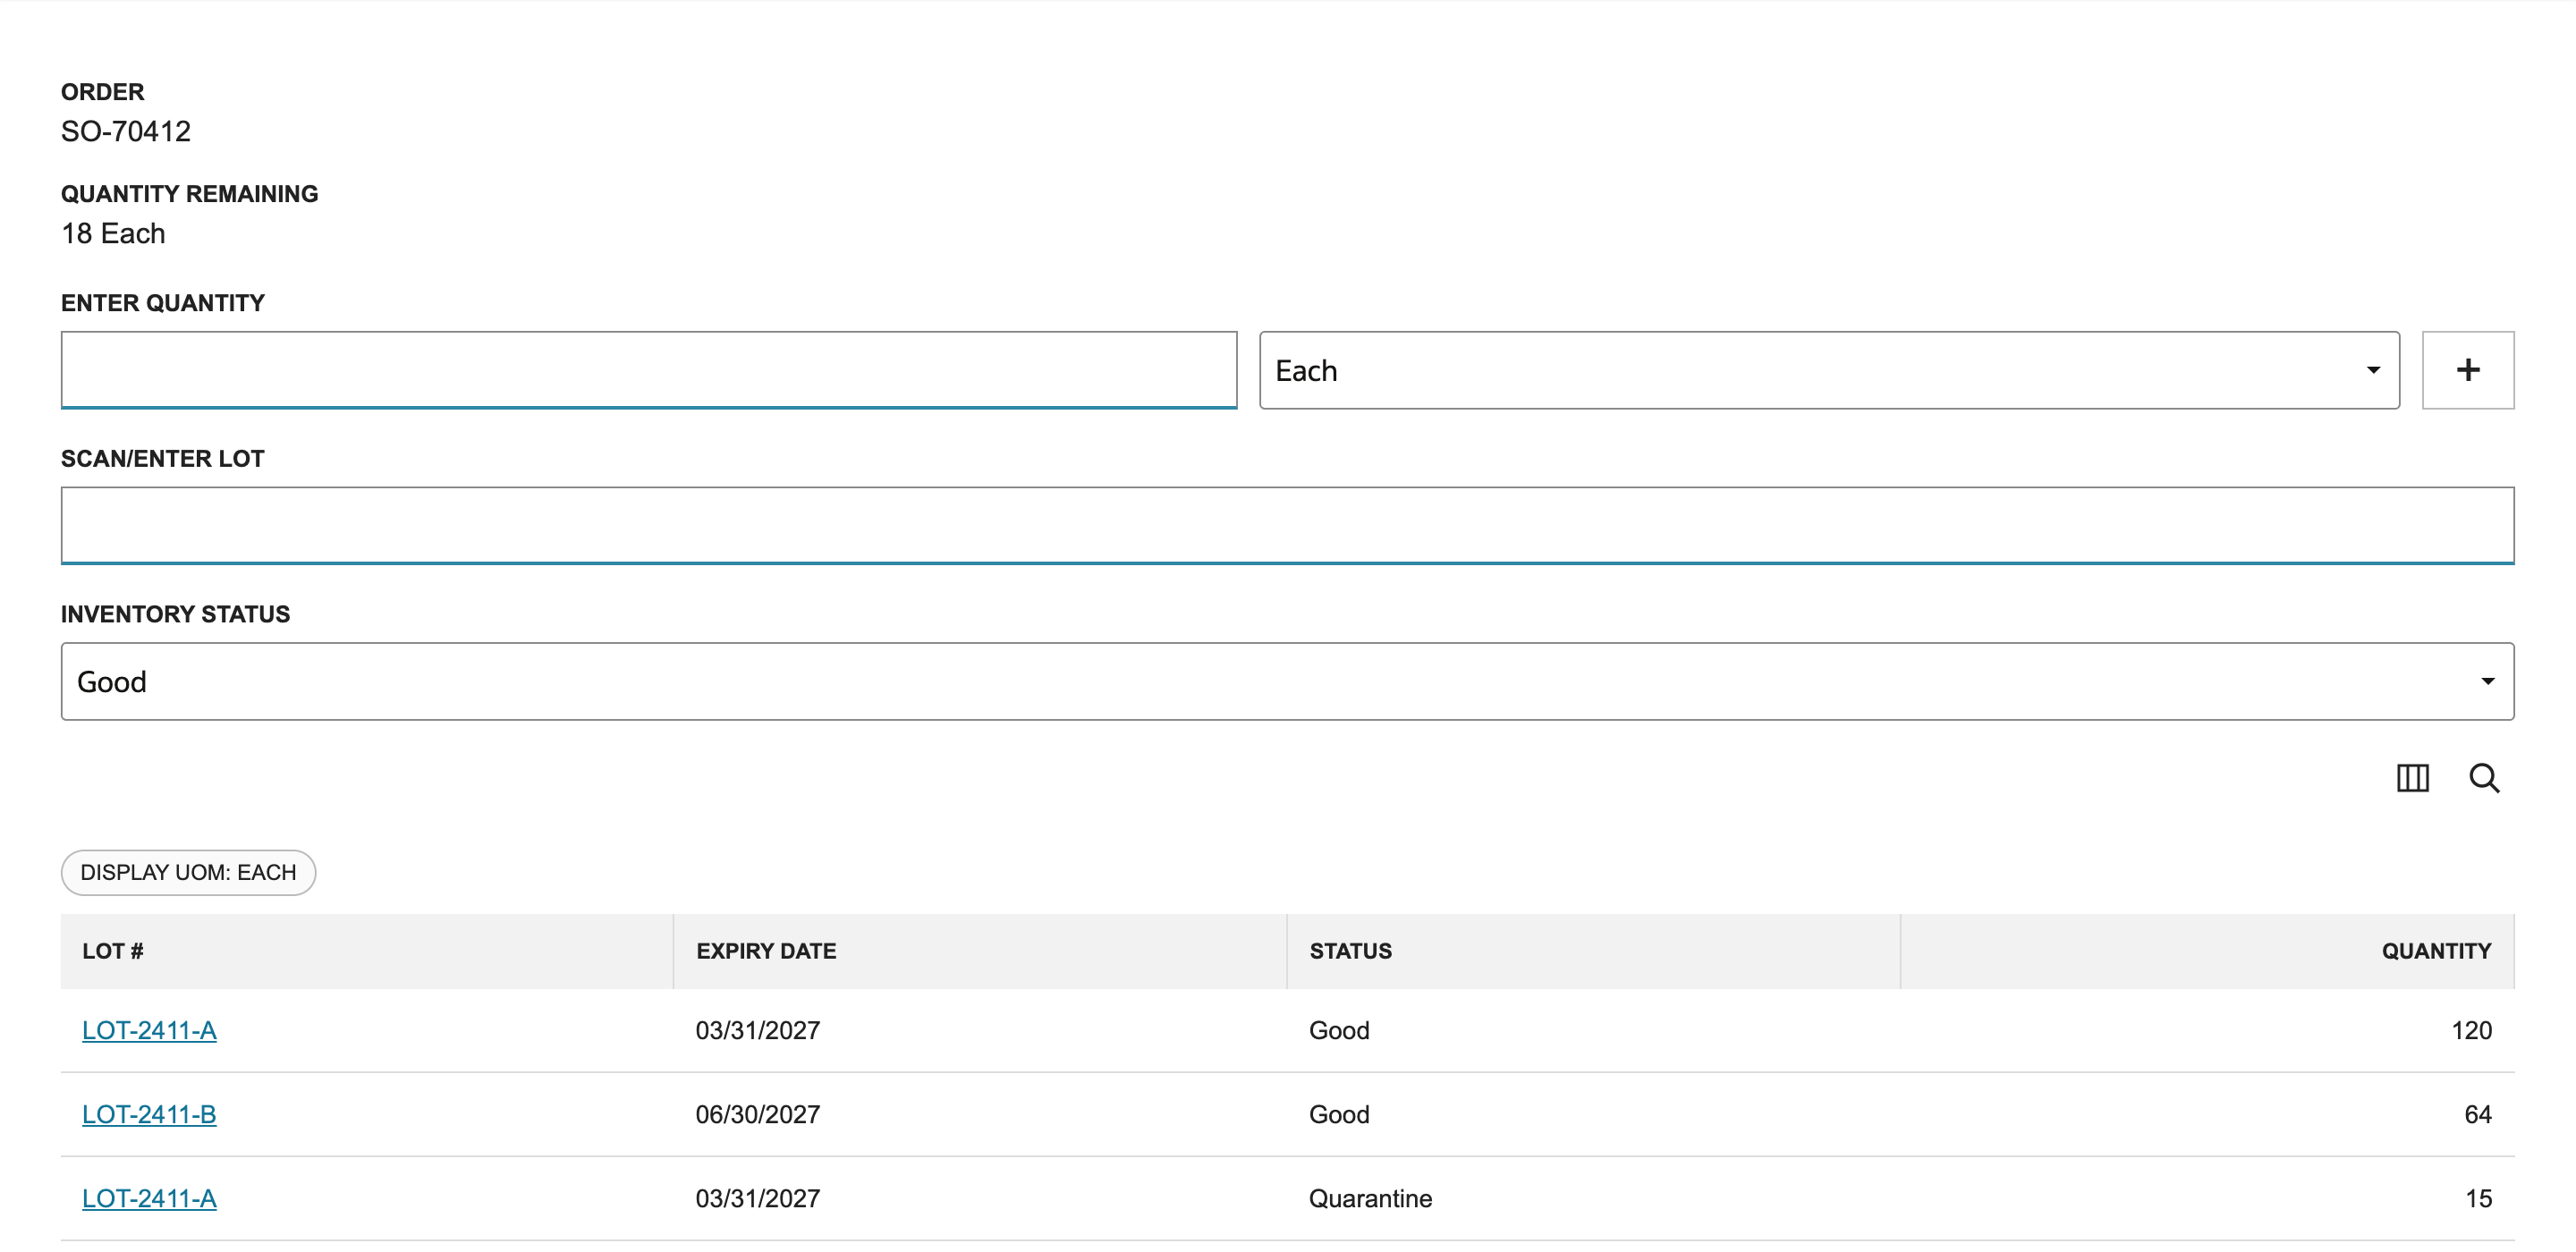Open the Each unit dropdown

click(x=1828, y=370)
